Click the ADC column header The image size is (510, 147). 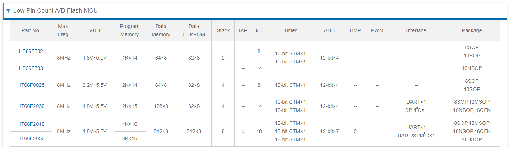[x=329, y=30]
